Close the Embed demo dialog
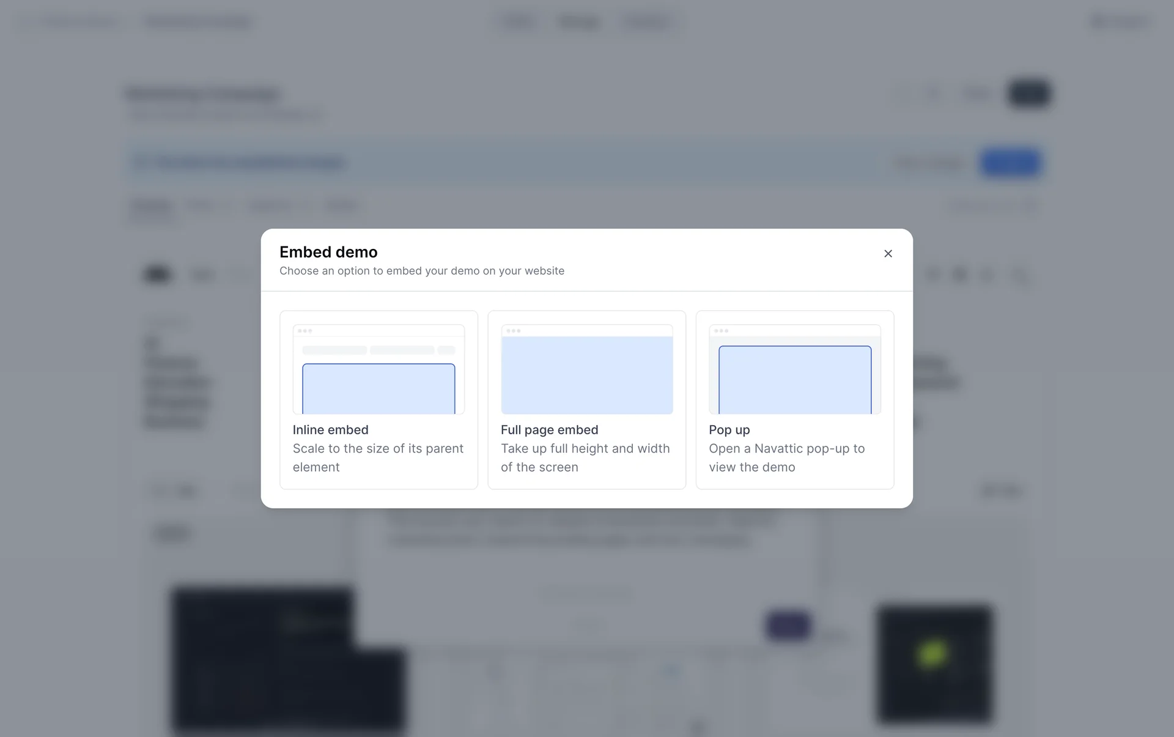This screenshot has width=1174, height=737. pos(888,253)
